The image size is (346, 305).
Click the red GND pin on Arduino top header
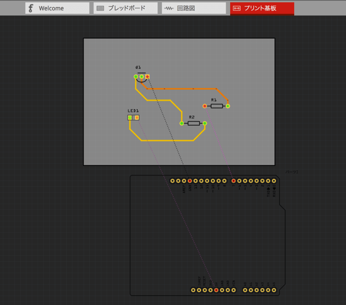pyautogui.click(x=190, y=181)
